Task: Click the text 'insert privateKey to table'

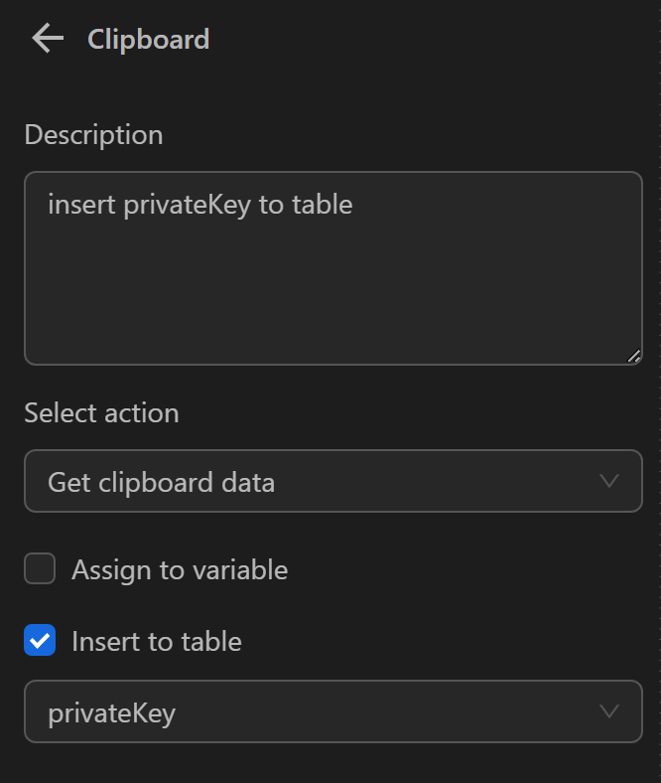Action: (x=200, y=205)
